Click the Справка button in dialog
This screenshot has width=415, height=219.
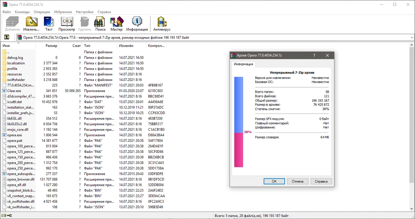coord(321,181)
